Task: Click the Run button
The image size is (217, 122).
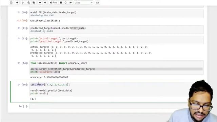Action: coord(53,3)
